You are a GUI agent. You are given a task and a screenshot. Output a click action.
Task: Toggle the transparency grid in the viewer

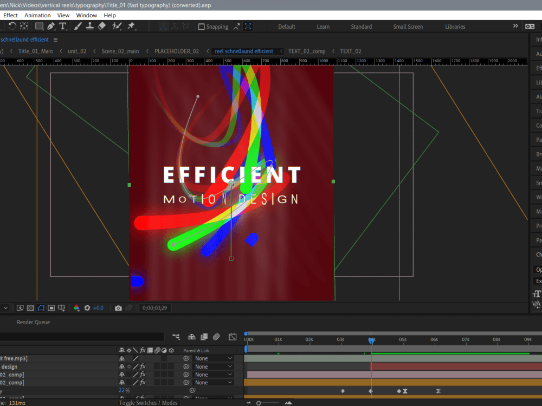pyautogui.click(x=30, y=308)
